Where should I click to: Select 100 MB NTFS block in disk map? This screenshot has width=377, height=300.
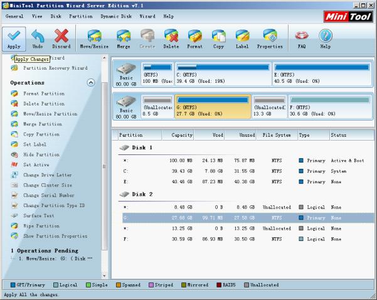(x=157, y=73)
